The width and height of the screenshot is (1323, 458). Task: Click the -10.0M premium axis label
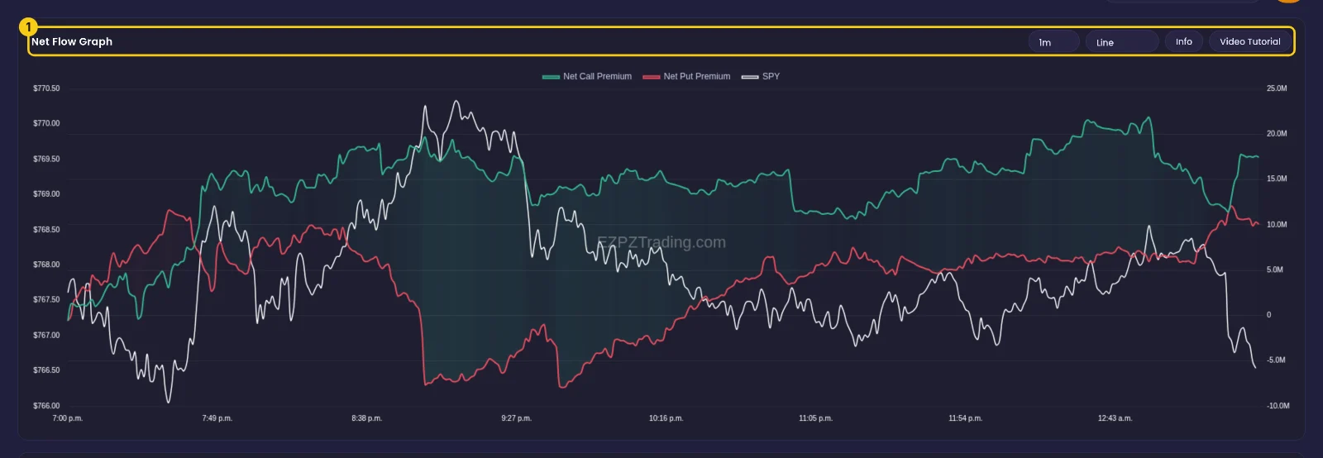(x=1278, y=406)
